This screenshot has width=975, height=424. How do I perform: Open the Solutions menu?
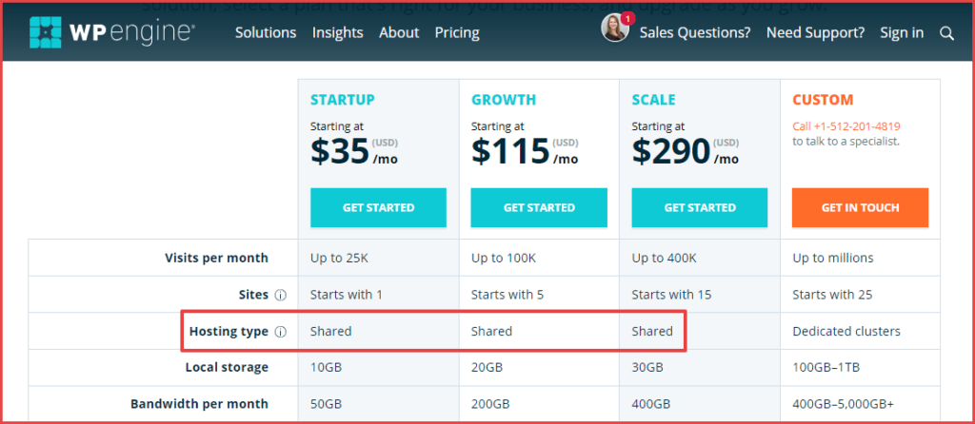click(266, 32)
